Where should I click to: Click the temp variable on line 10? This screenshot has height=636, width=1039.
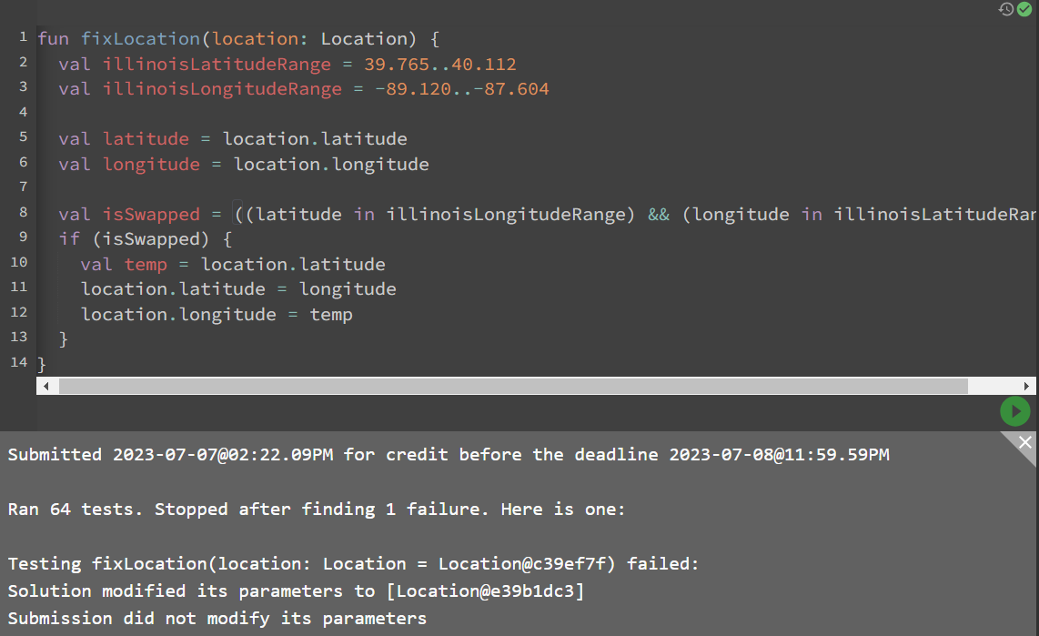[x=146, y=263]
